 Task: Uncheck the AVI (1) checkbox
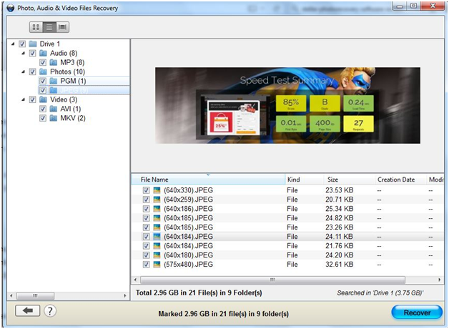pos(43,109)
